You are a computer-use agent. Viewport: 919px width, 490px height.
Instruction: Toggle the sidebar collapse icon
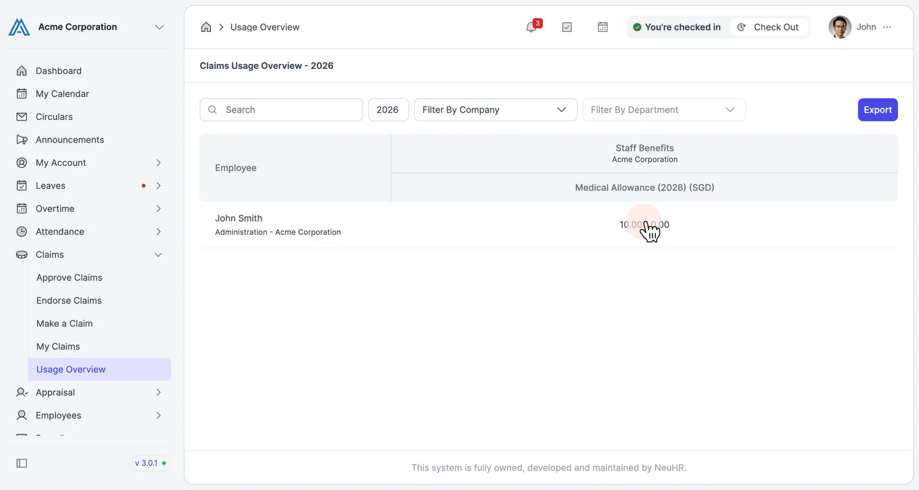click(22, 463)
